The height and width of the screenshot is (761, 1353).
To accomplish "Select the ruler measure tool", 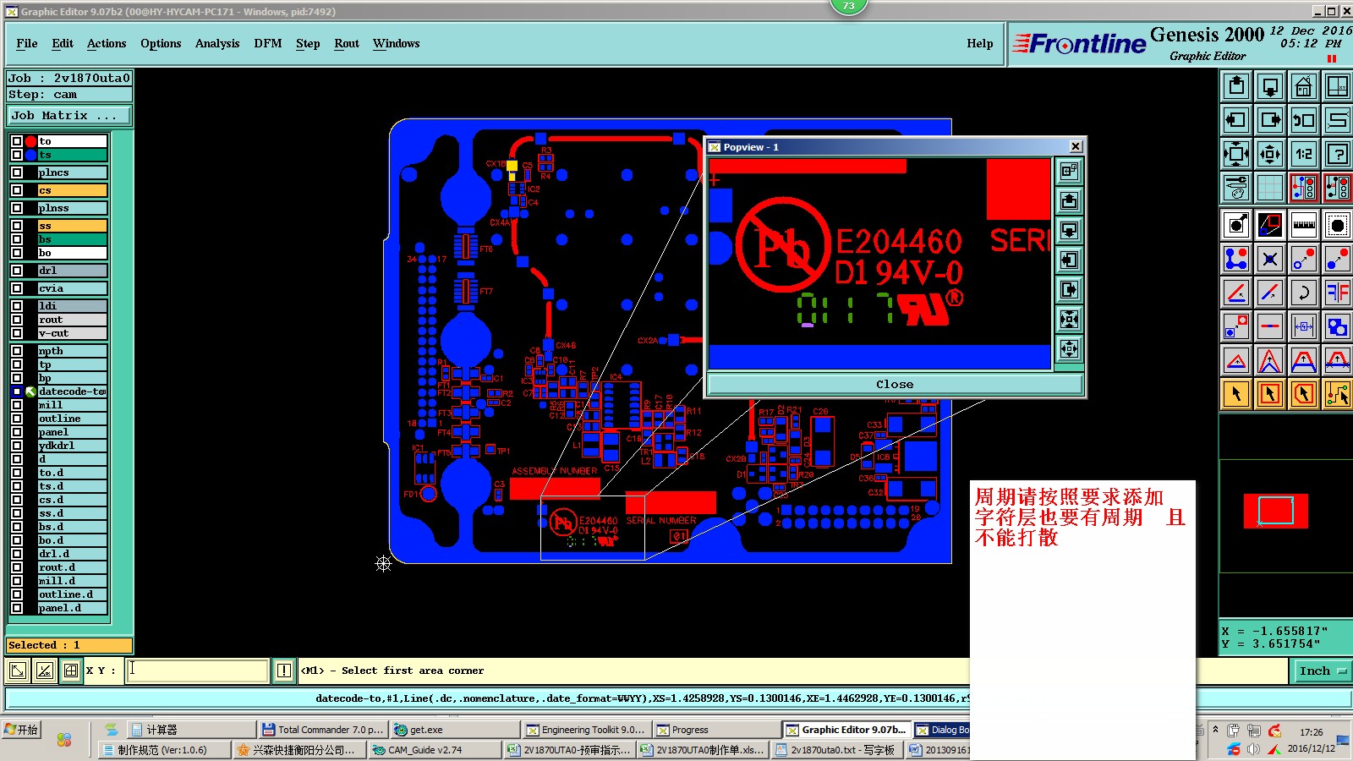I will 1304,225.
